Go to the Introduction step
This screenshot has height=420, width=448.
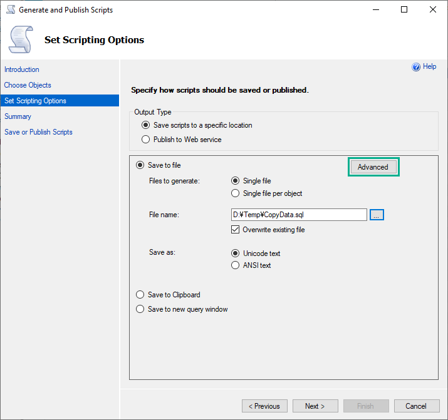(22, 69)
